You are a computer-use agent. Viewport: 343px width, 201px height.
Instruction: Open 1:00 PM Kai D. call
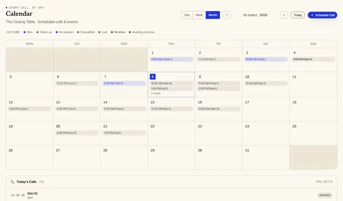point(171,89)
